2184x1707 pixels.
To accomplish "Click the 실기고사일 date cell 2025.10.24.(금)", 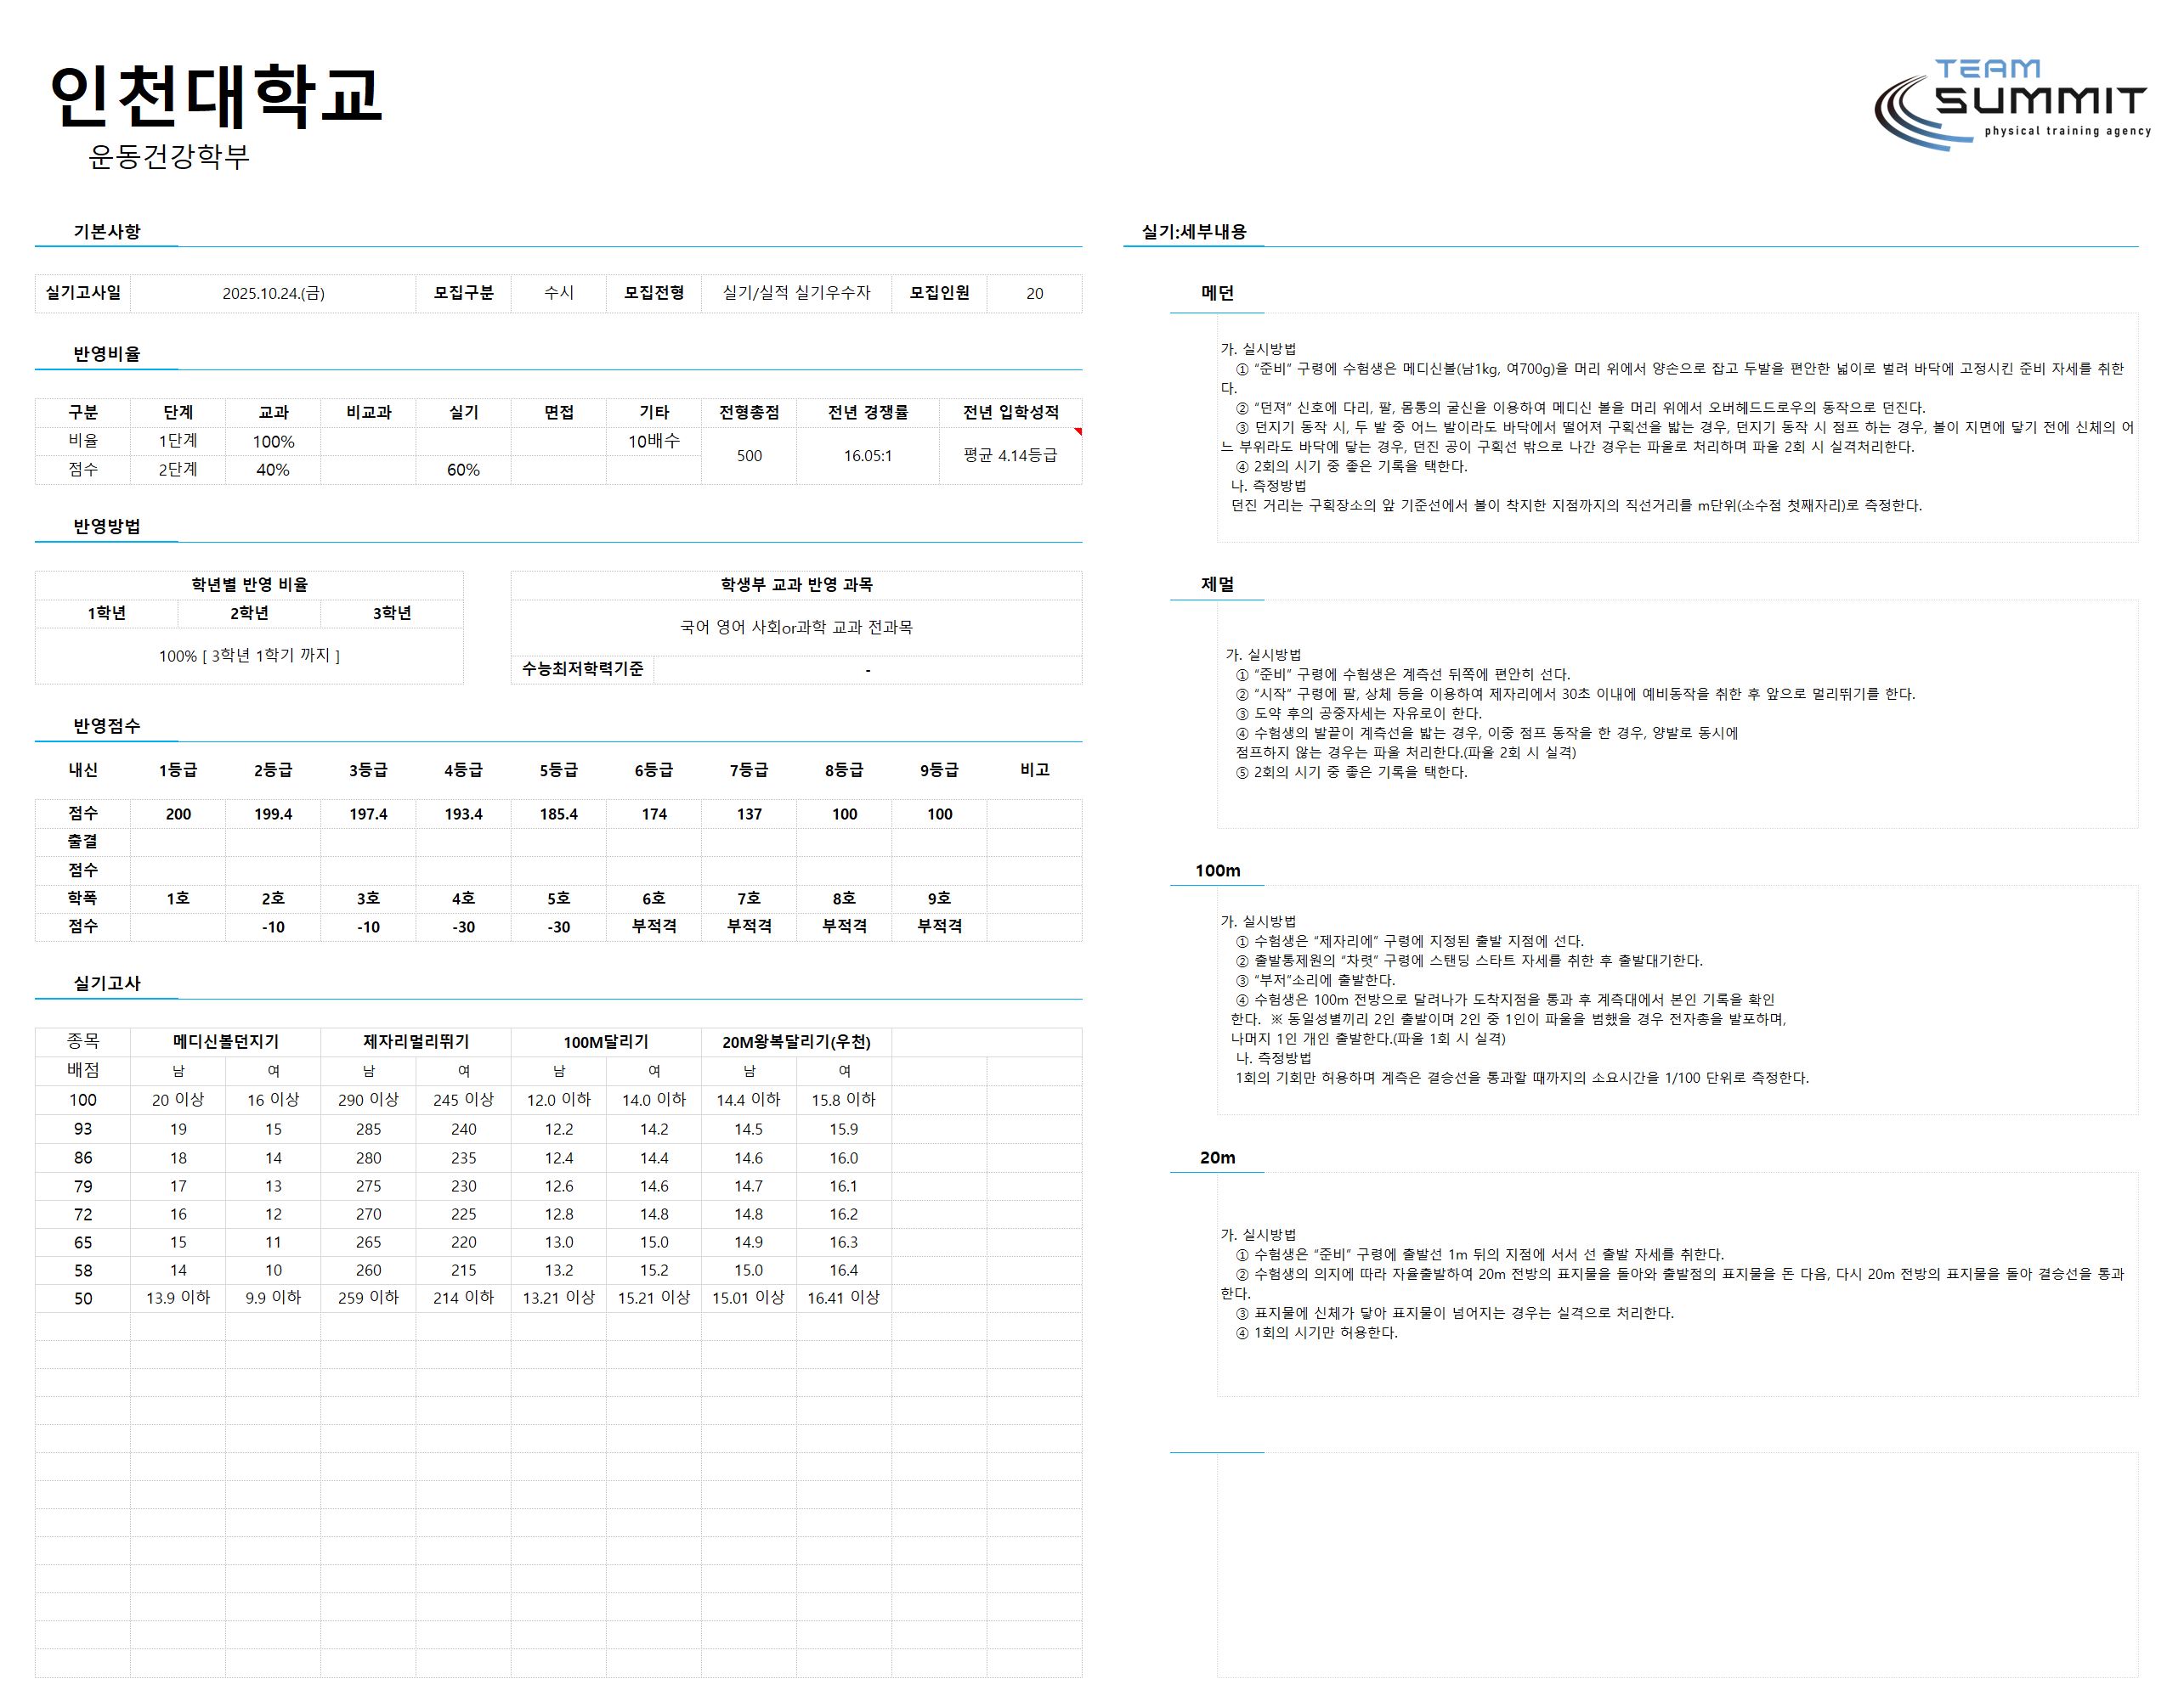I will [x=273, y=293].
